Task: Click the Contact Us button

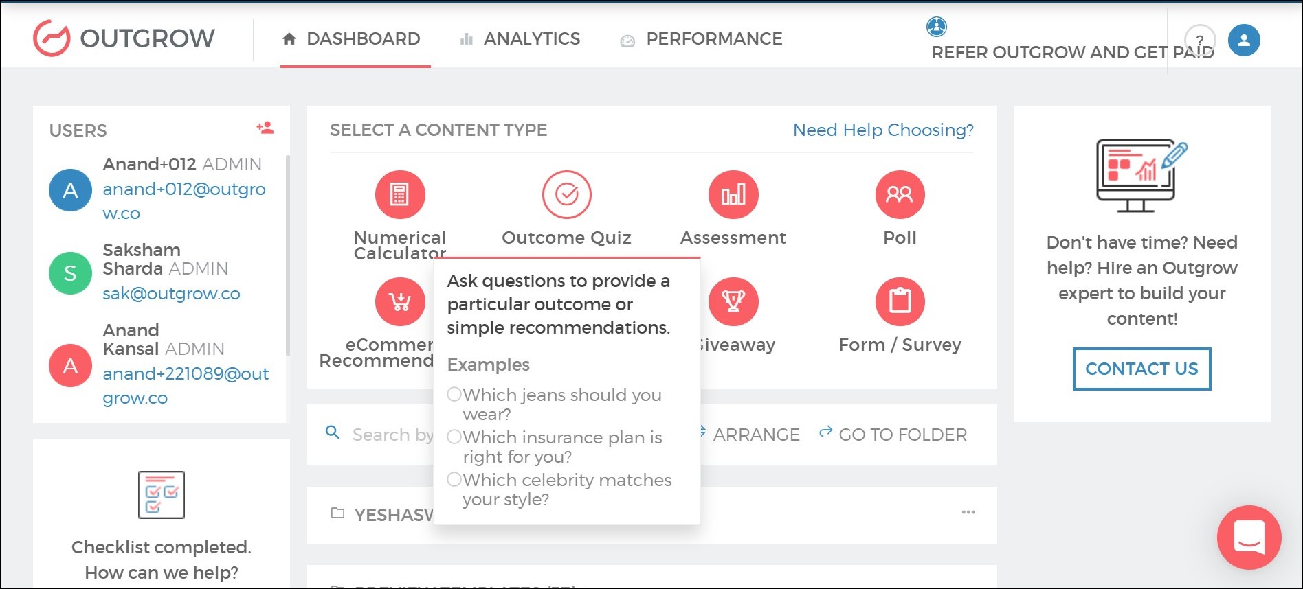Action: click(1141, 369)
